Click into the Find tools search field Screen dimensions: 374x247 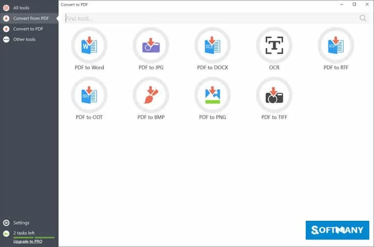click(210, 18)
